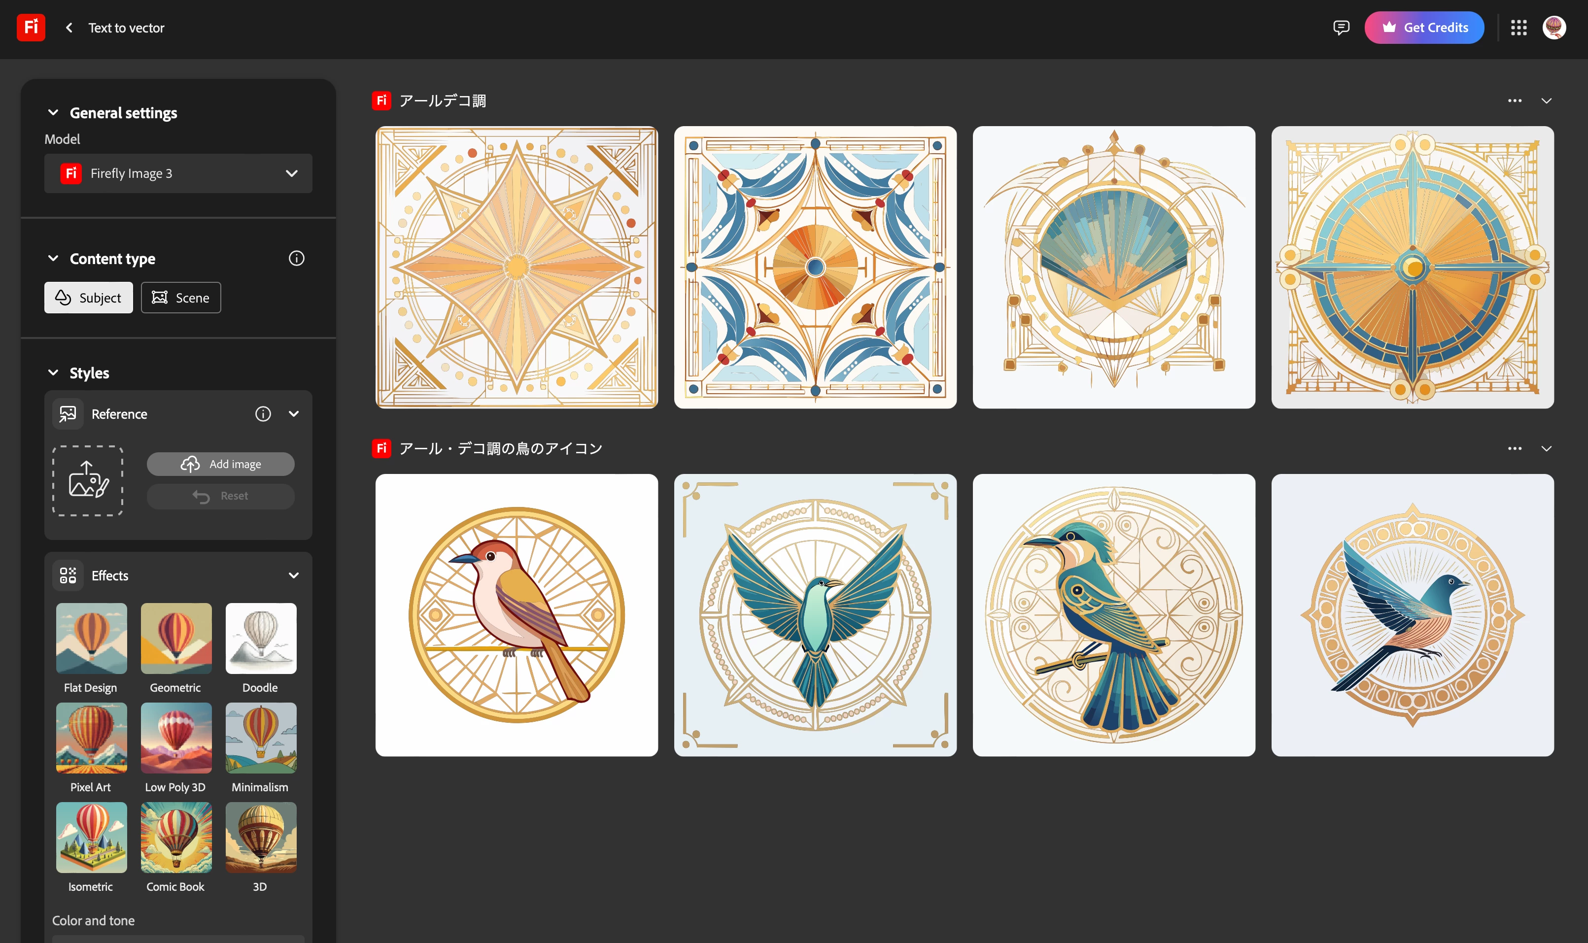Open the apps grid icon
The width and height of the screenshot is (1588, 943).
[1519, 27]
